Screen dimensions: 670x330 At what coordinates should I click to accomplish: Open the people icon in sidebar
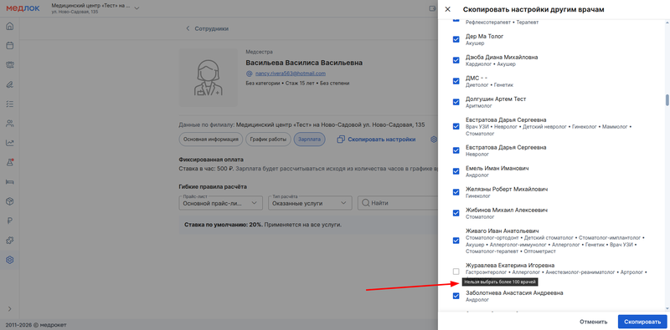click(x=9, y=124)
